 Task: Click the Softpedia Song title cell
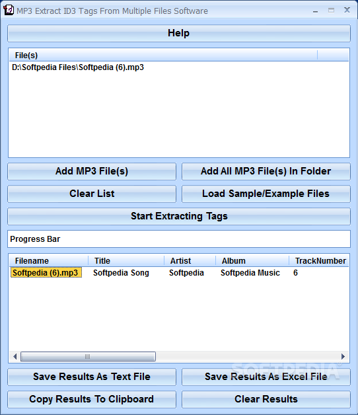(121, 273)
